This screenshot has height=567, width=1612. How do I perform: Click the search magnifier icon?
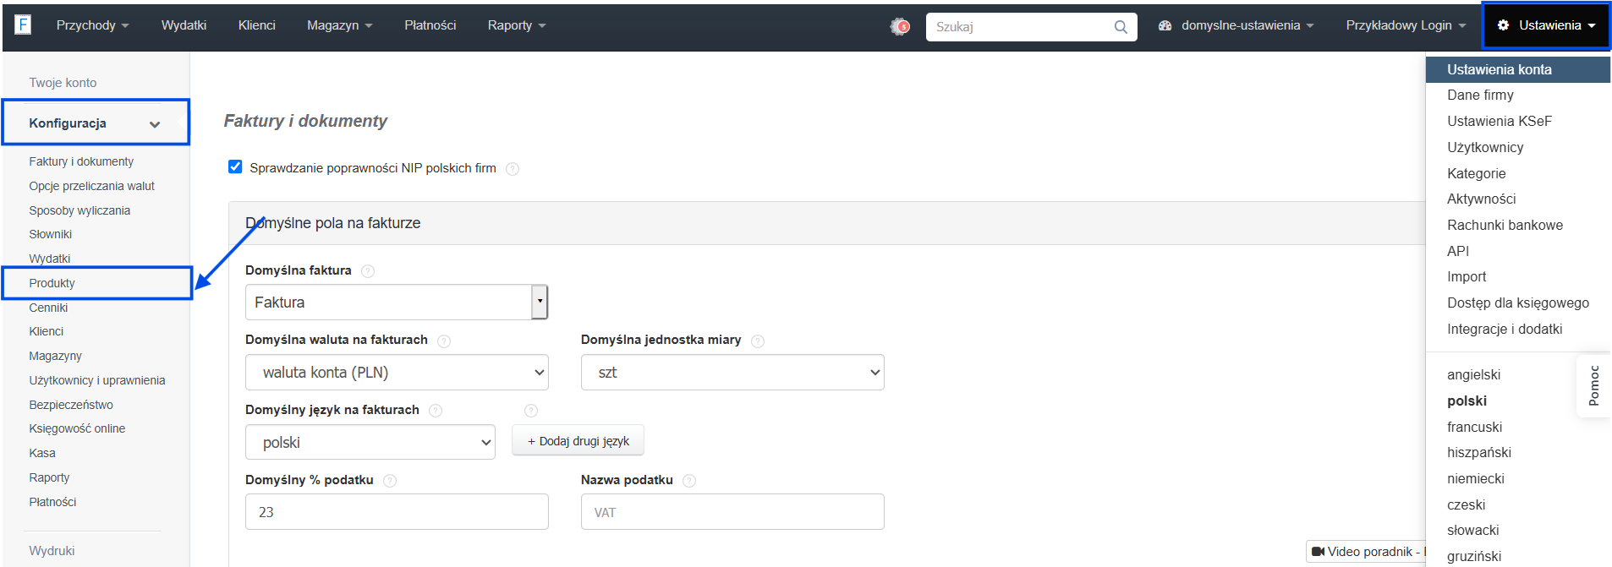click(x=1121, y=27)
